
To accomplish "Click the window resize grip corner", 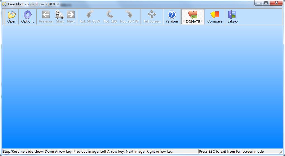I will (281, 152).
